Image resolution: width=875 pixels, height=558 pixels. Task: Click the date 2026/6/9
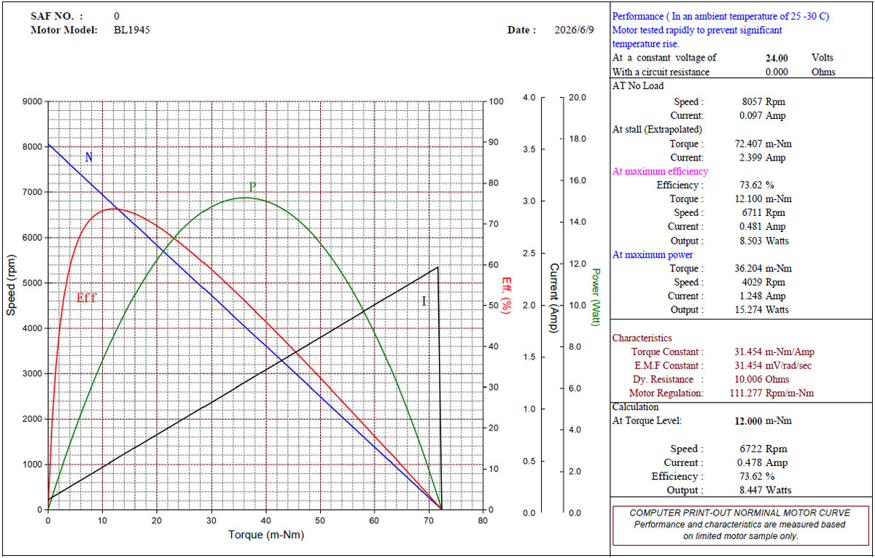point(575,30)
